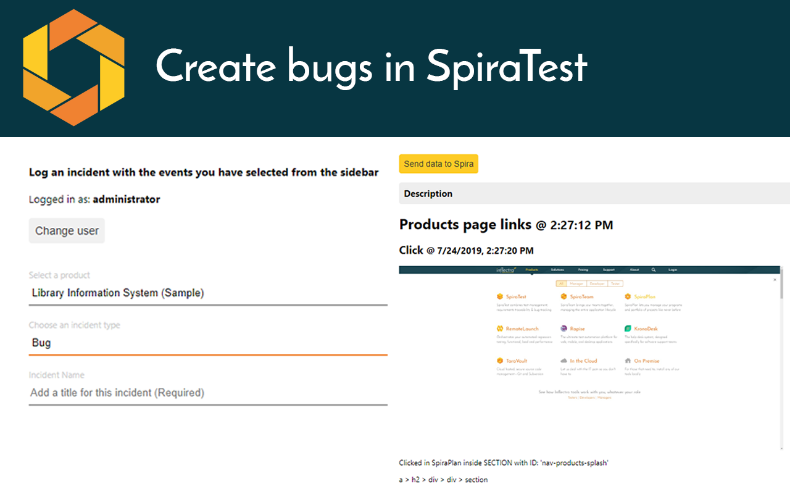Click the 'Log an incident' instruction heading

coord(204,172)
